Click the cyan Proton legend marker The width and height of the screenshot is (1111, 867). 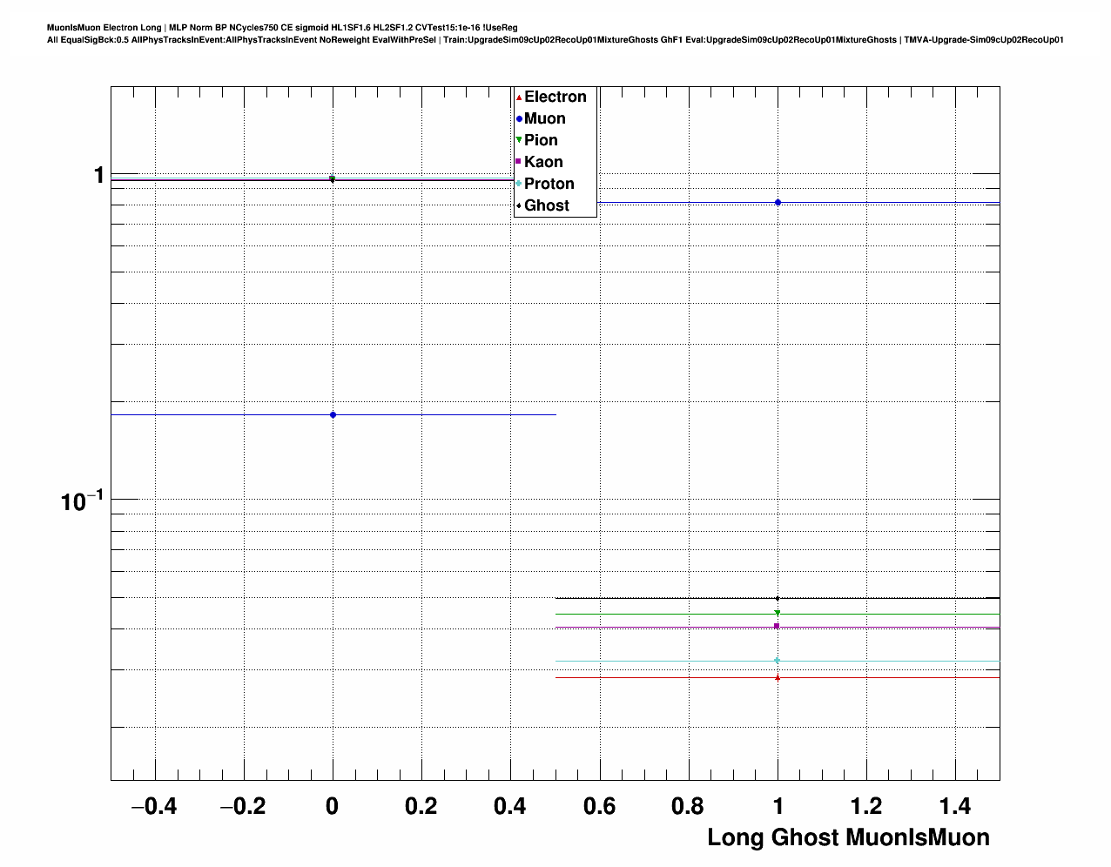click(x=519, y=184)
